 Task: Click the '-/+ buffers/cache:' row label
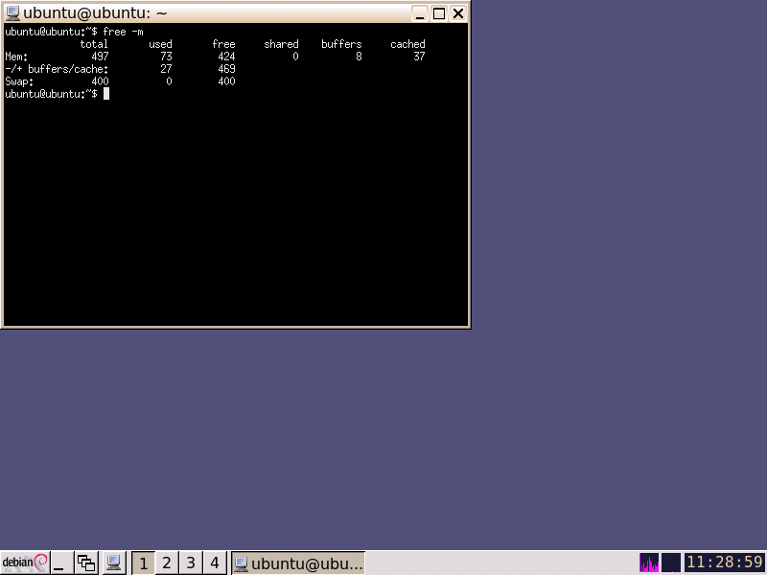tap(57, 69)
